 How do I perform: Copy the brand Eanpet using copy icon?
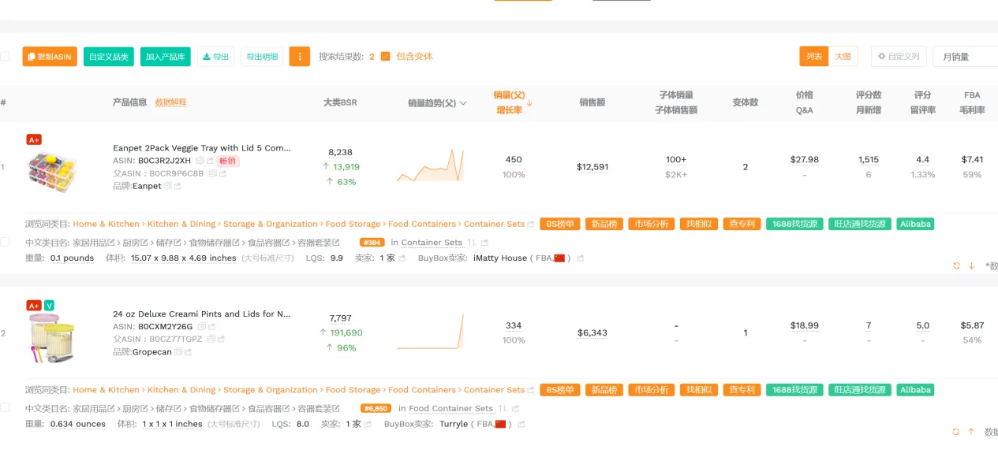pos(168,186)
